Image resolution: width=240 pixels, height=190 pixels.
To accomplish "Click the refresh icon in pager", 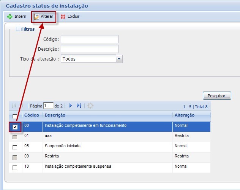I will click(90, 106).
